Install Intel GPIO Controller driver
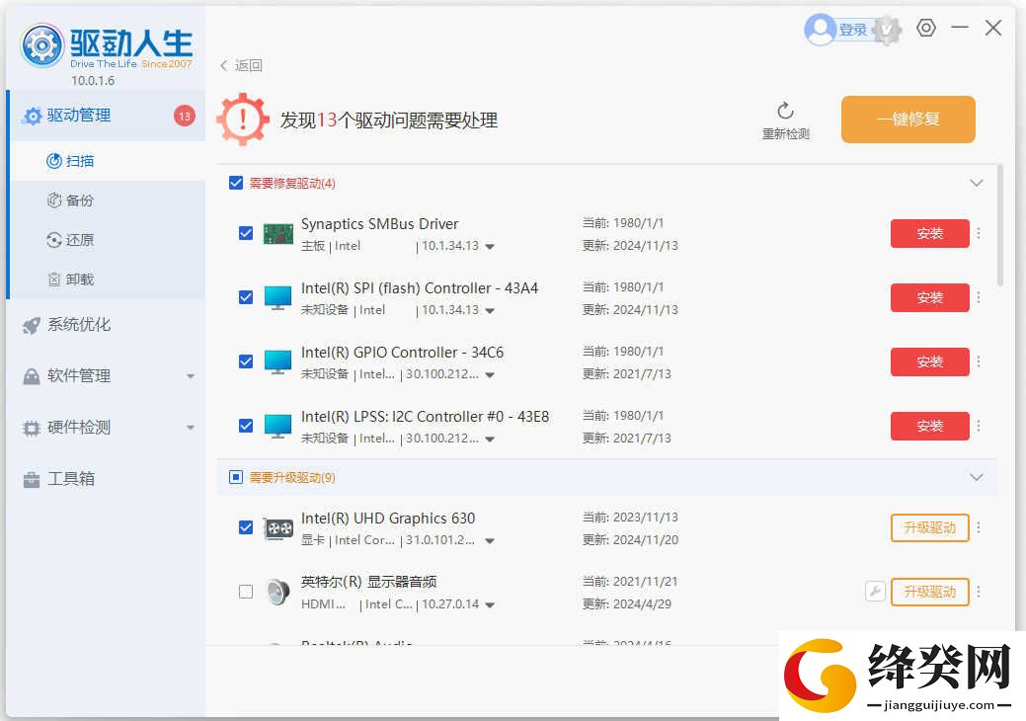 (930, 361)
